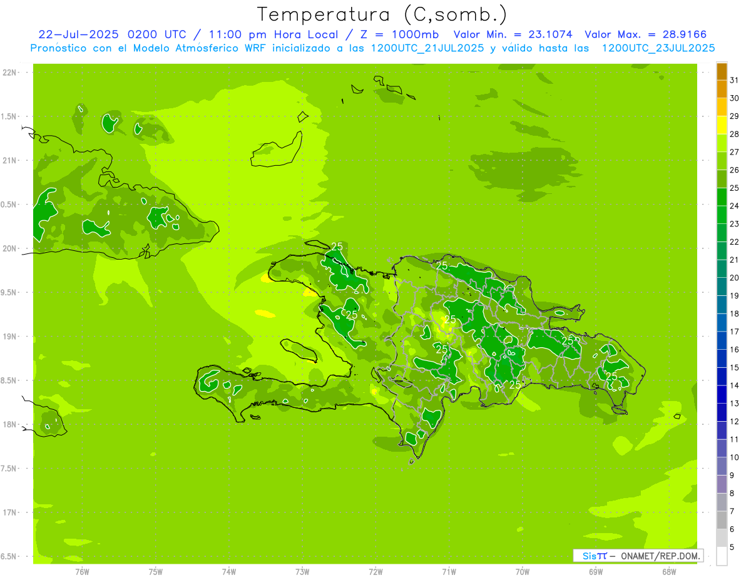Click the "27" value on the color scale

point(735,152)
